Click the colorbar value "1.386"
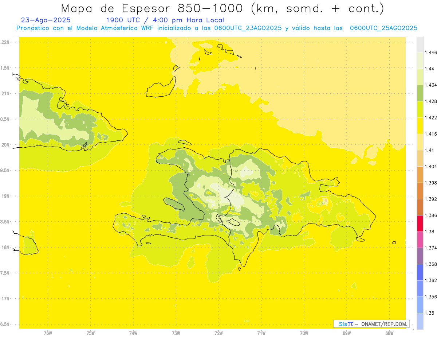This screenshot has width=437, height=338. coord(431,215)
